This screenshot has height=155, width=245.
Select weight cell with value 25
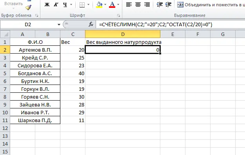coord(73,58)
